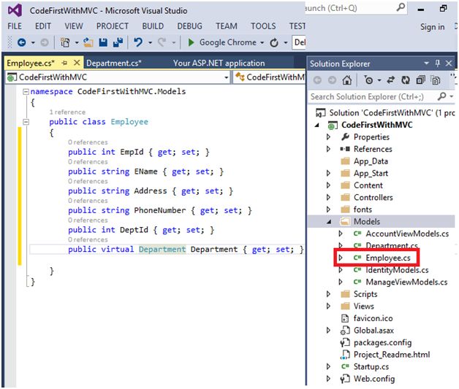Click Collapse All icon in Solution Explorer
The width and height of the screenshot is (459, 389).
[x=420, y=80]
